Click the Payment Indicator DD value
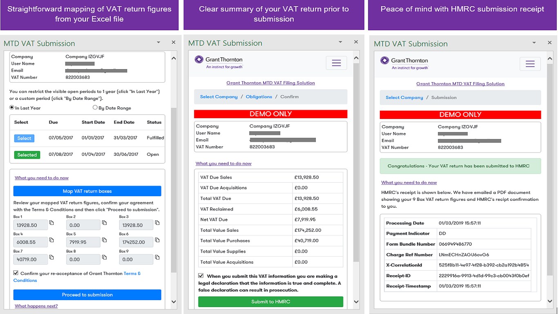The height and width of the screenshot is (314, 558). point(442,233)
